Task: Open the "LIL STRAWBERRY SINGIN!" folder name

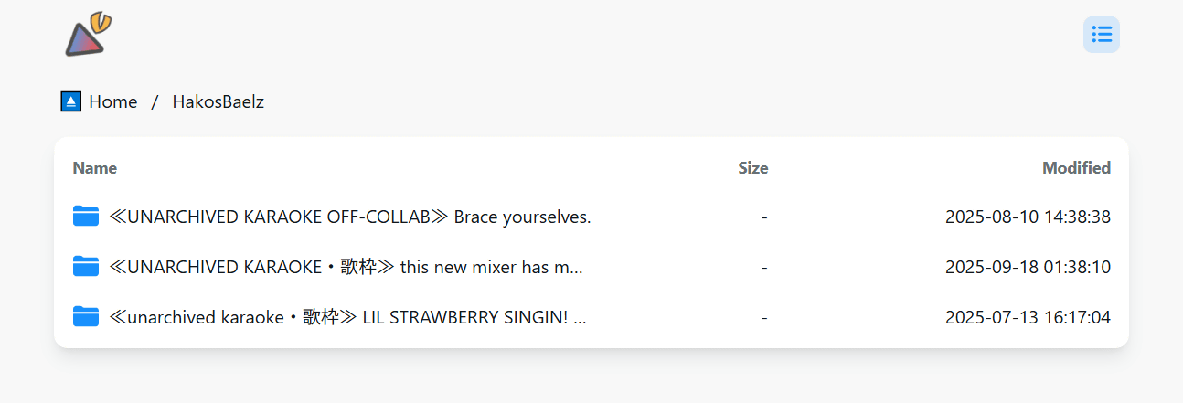Action: 347,318
